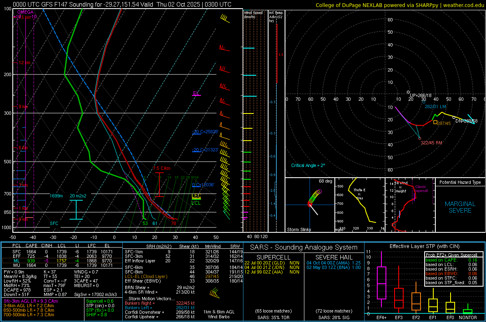The height and width of the screenshot is (322, 486).
Task: Click the orange mean-wind square on hodograph
Action: coord(435,122)
